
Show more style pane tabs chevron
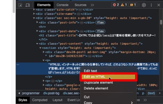145,100
